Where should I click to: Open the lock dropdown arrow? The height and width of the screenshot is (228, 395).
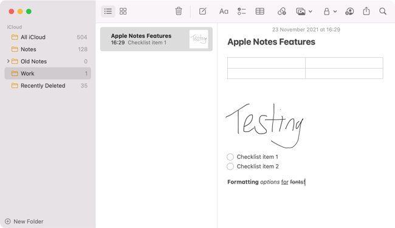click(x=335, y=12)
